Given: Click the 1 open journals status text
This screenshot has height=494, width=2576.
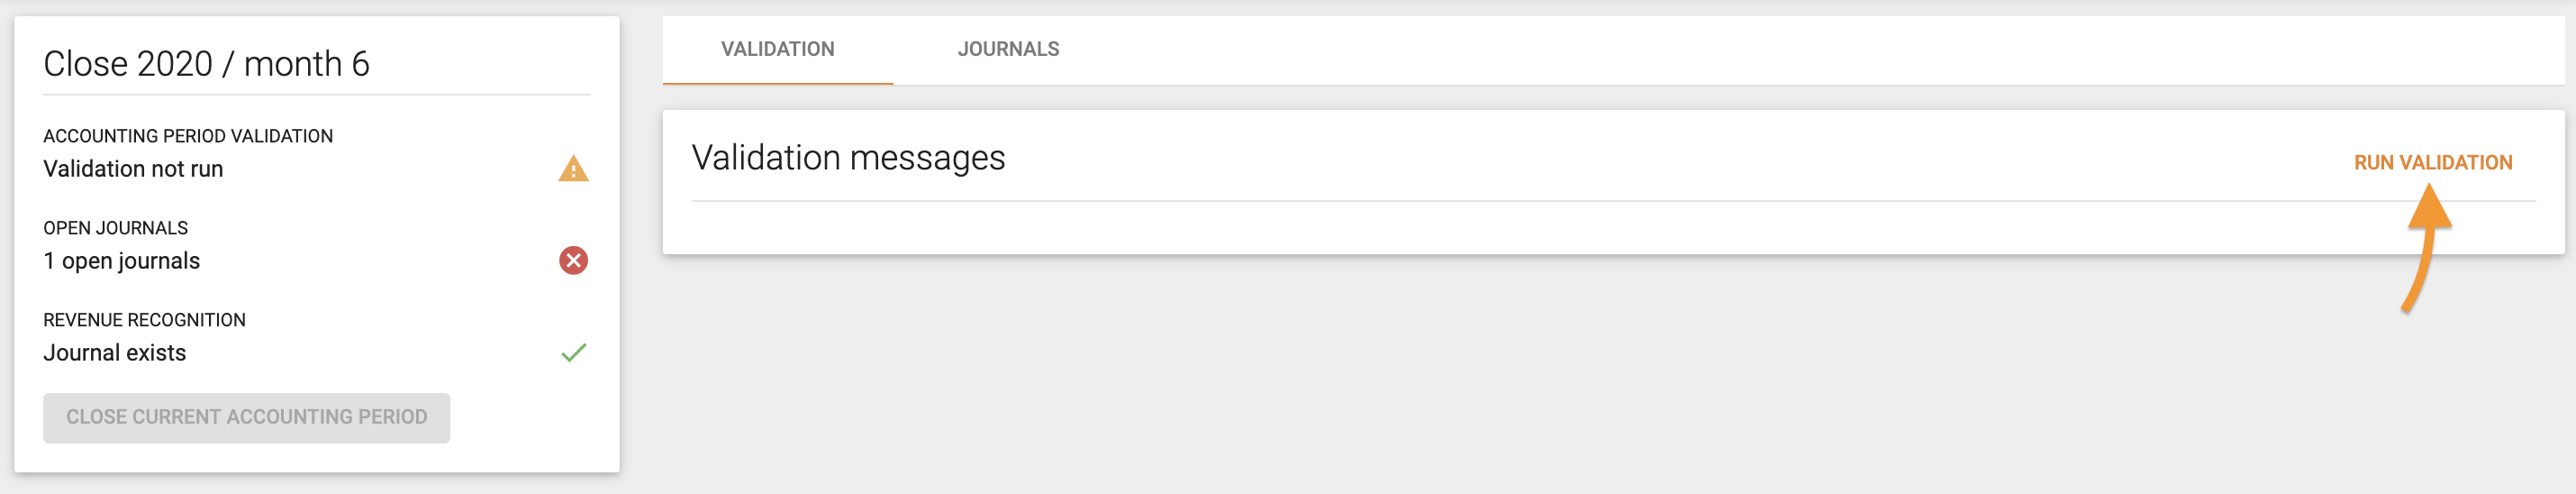Looking at the screenshot, I should [x=121, y=261].
